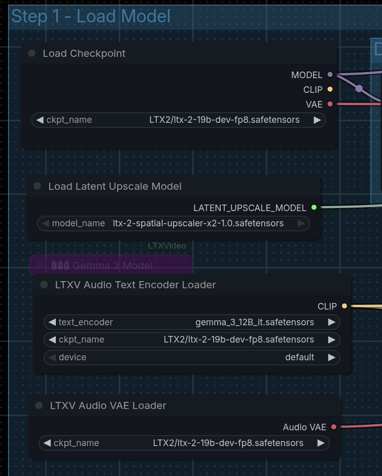Click the LATENT_UPSCALE_MODEL connection wire
382x476 pixels.
coord(351,207)
